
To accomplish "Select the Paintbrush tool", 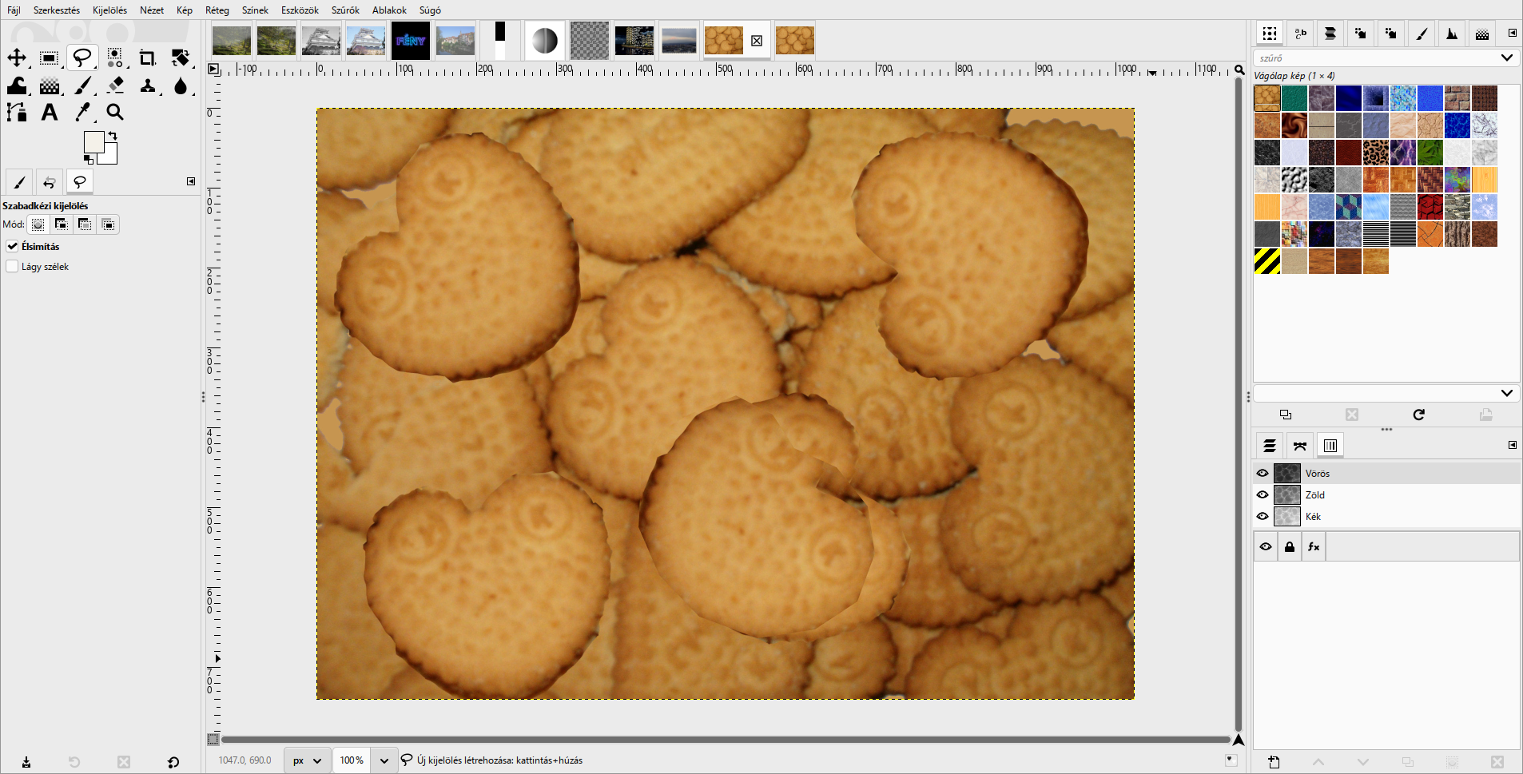I will 83,85.
